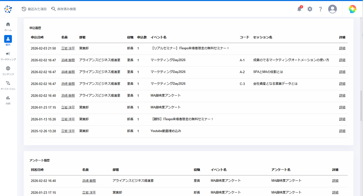
Task: Select 【リアルセミナー】ITexpo来場者限定の無料セミナー！ event text
Action: coord(190,48)
